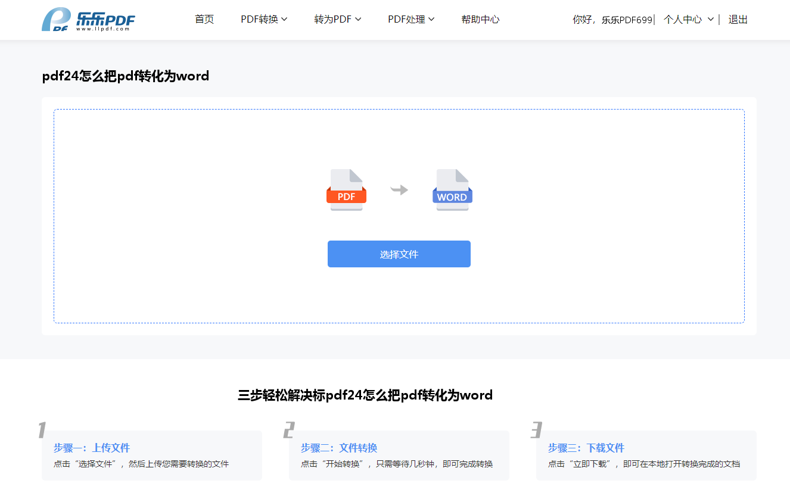Click the 三步轻松解决 section heading
The image size is (790, 496).
click(365, 395)
